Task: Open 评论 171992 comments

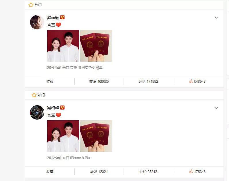Action: point(148,82)
